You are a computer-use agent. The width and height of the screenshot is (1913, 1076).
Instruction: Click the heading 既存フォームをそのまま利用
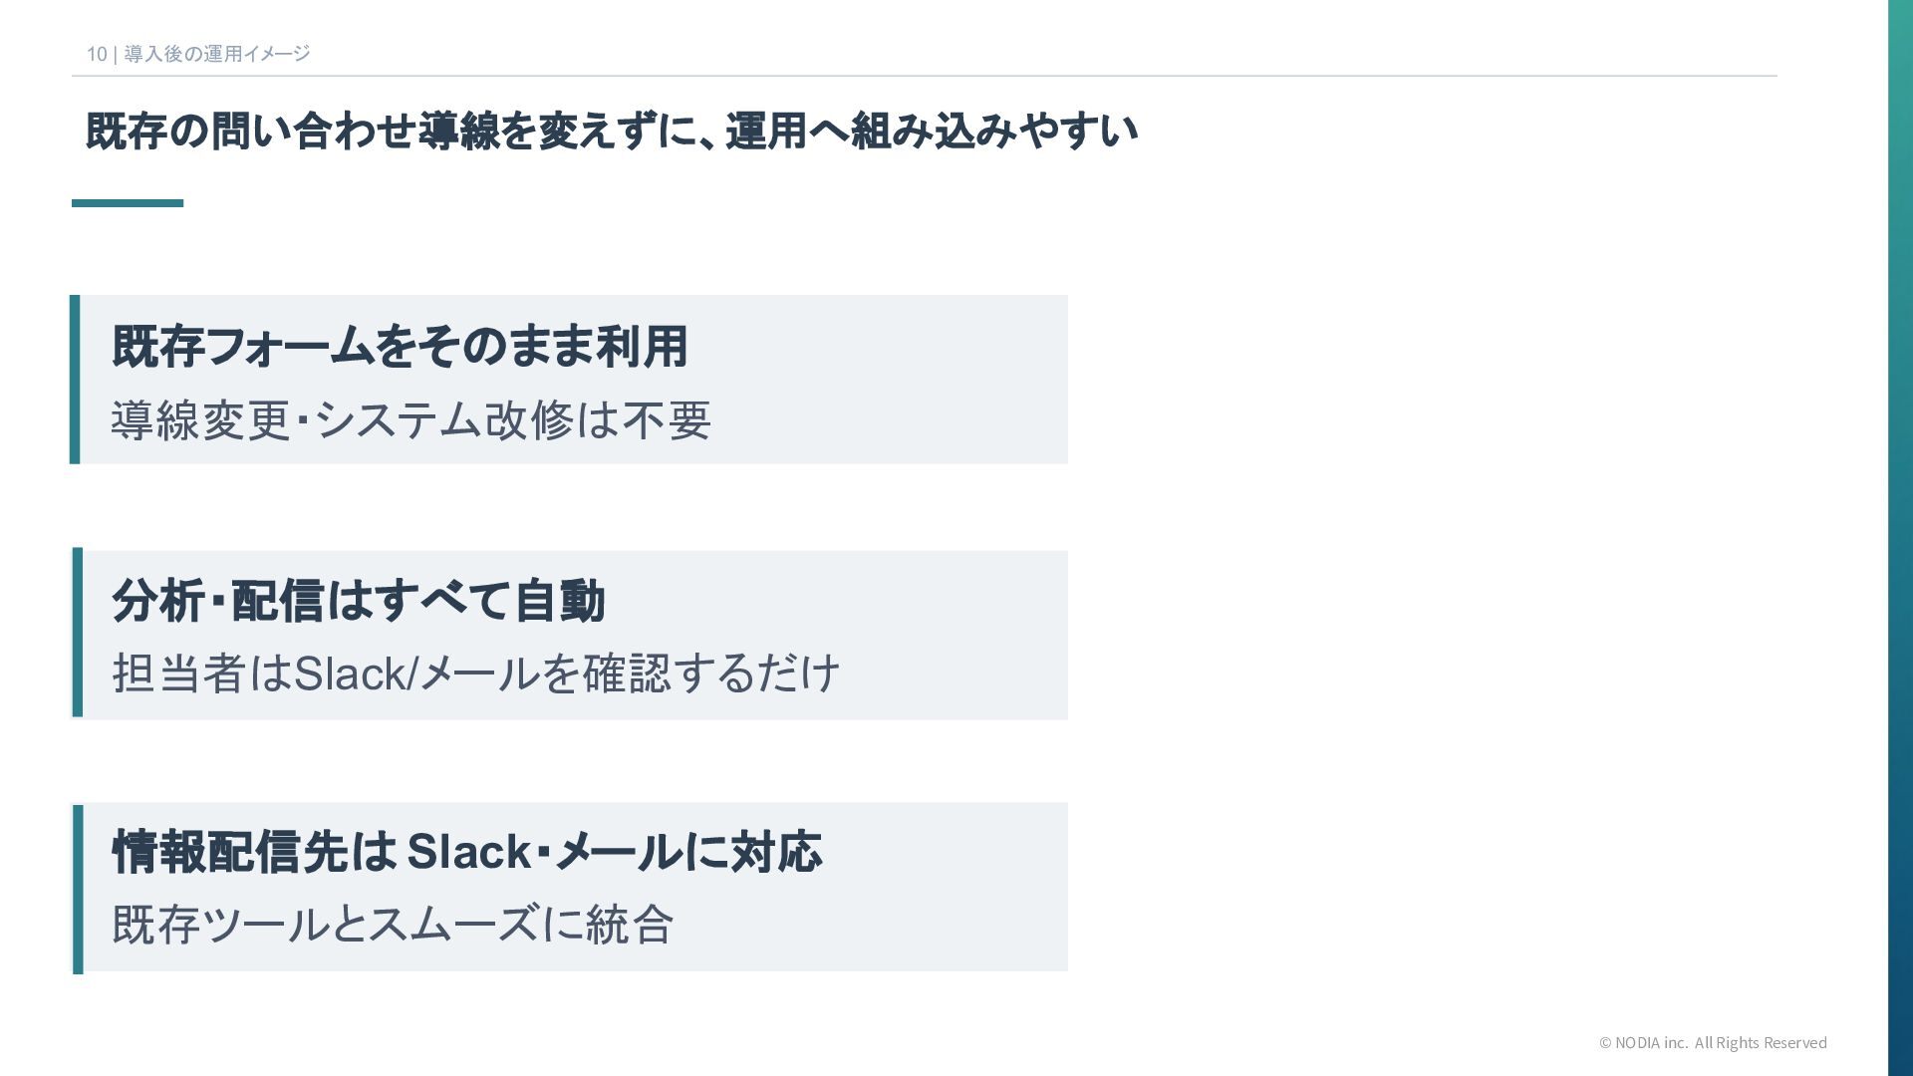(400, 347)
